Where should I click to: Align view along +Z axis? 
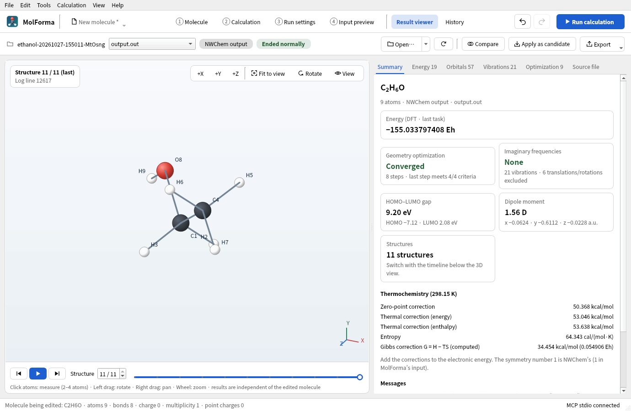[x=235, y=74]
